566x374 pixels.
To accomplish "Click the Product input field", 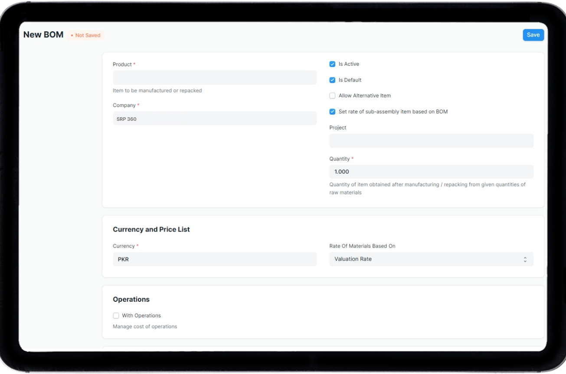I will pos(215,77).
